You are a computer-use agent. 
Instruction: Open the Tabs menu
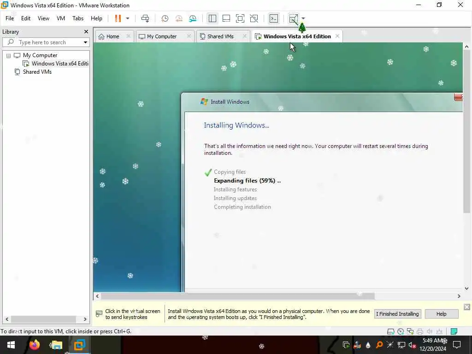77,18
